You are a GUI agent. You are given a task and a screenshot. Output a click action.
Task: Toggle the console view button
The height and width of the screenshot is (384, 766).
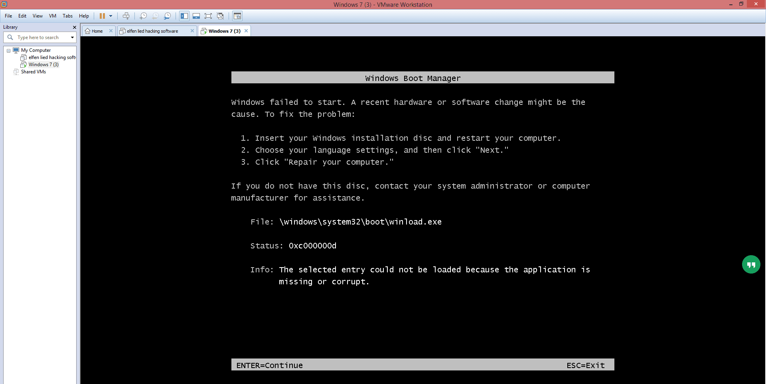pyautogui.click(x=237, y=16)
